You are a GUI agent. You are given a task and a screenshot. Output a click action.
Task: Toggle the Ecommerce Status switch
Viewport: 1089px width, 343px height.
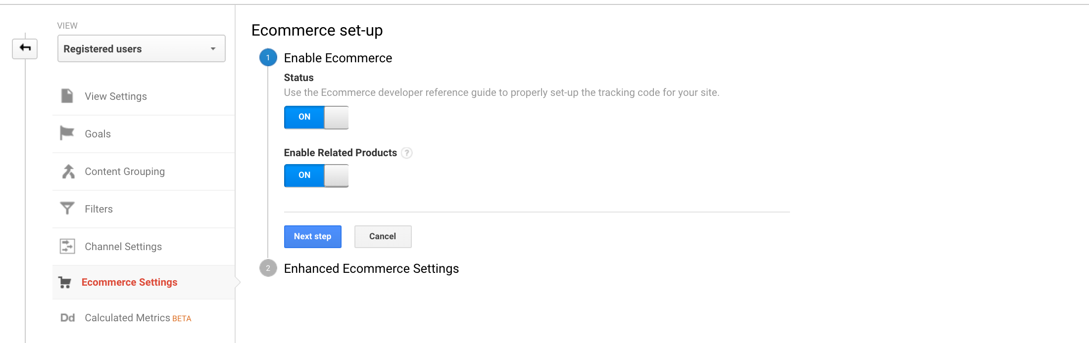click(x=316, y=117)
